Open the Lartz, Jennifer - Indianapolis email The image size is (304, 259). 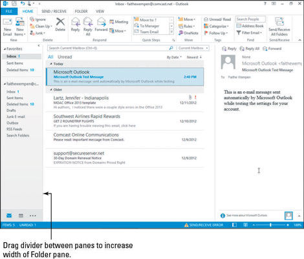pos(125,102)
